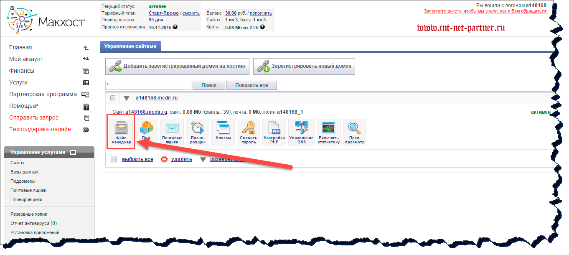Open Финансы in the left menu

point(22,71)
